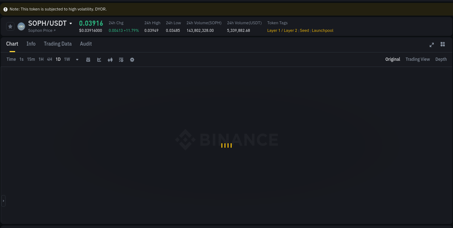This screenshot has height=228, width=453.
Task: Click the chart settings gear icon
Action: point(132,59)
